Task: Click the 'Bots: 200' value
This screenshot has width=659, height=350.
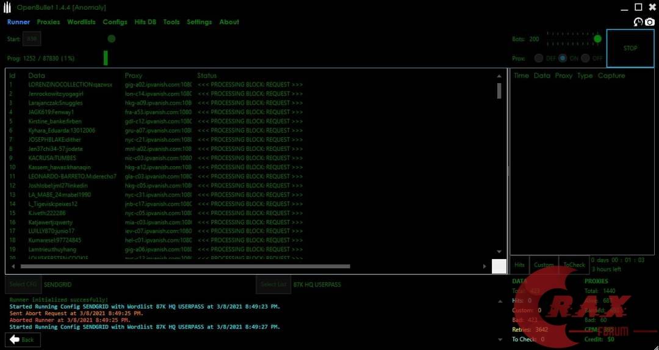Action: pyautogui.click(x=525, y=39)
